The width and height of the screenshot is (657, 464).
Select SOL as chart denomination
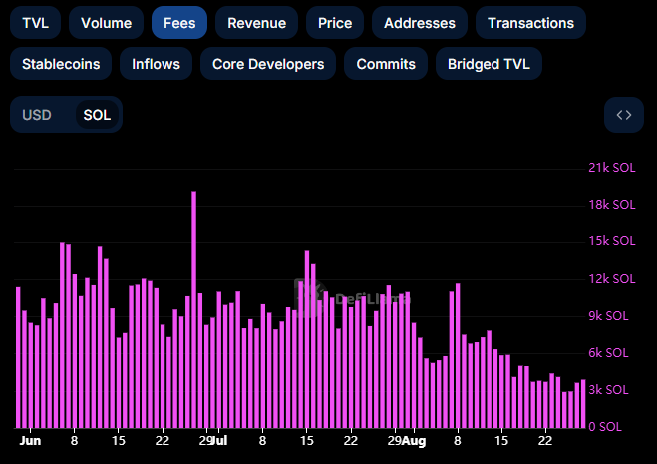click(x=97, y=115)
